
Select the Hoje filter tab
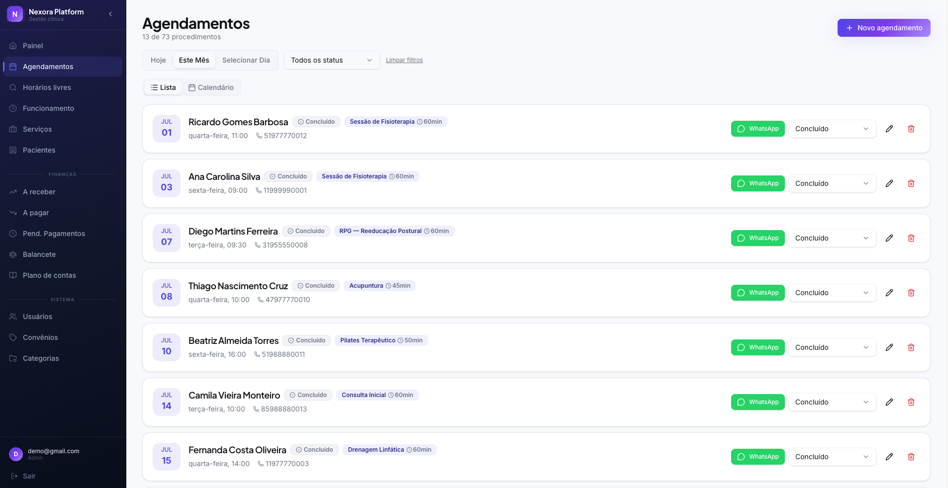158,60
